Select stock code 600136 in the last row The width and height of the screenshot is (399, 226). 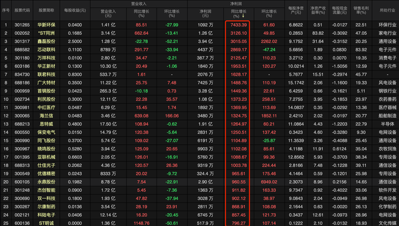[22, 224]
